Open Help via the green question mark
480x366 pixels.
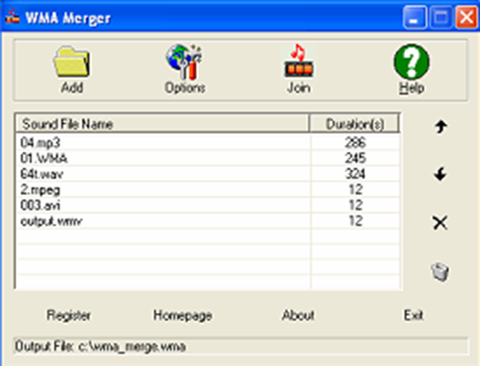tap(412, 61)
